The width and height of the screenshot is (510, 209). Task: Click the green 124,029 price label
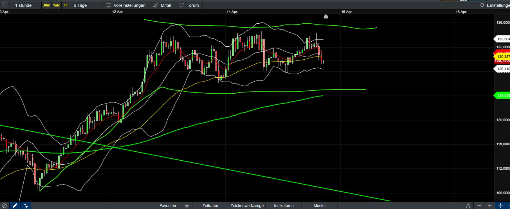pyautogui.click(x=502, y=95)
